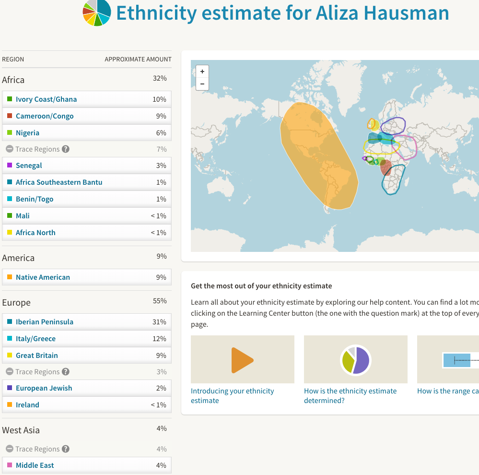Click the Cameroon/Congo red color swatch
The image size is (479, 475).
tap(10, 116)
